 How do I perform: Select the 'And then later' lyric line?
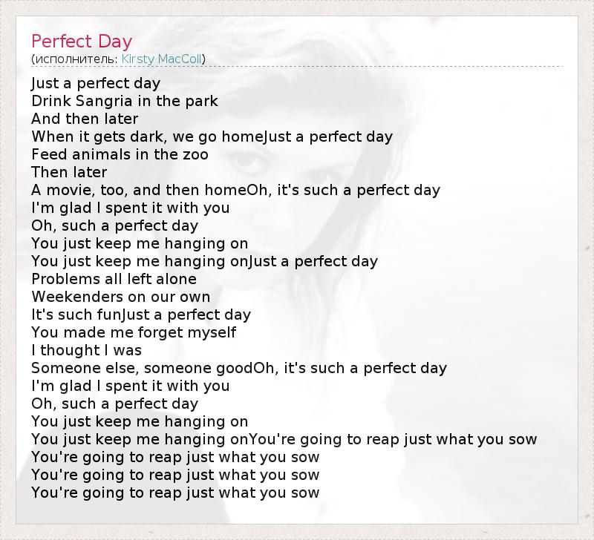click(x=85, y=119)
